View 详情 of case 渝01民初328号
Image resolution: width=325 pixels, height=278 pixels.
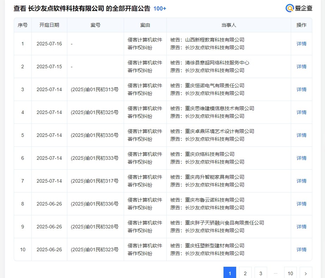pos(301,227)
